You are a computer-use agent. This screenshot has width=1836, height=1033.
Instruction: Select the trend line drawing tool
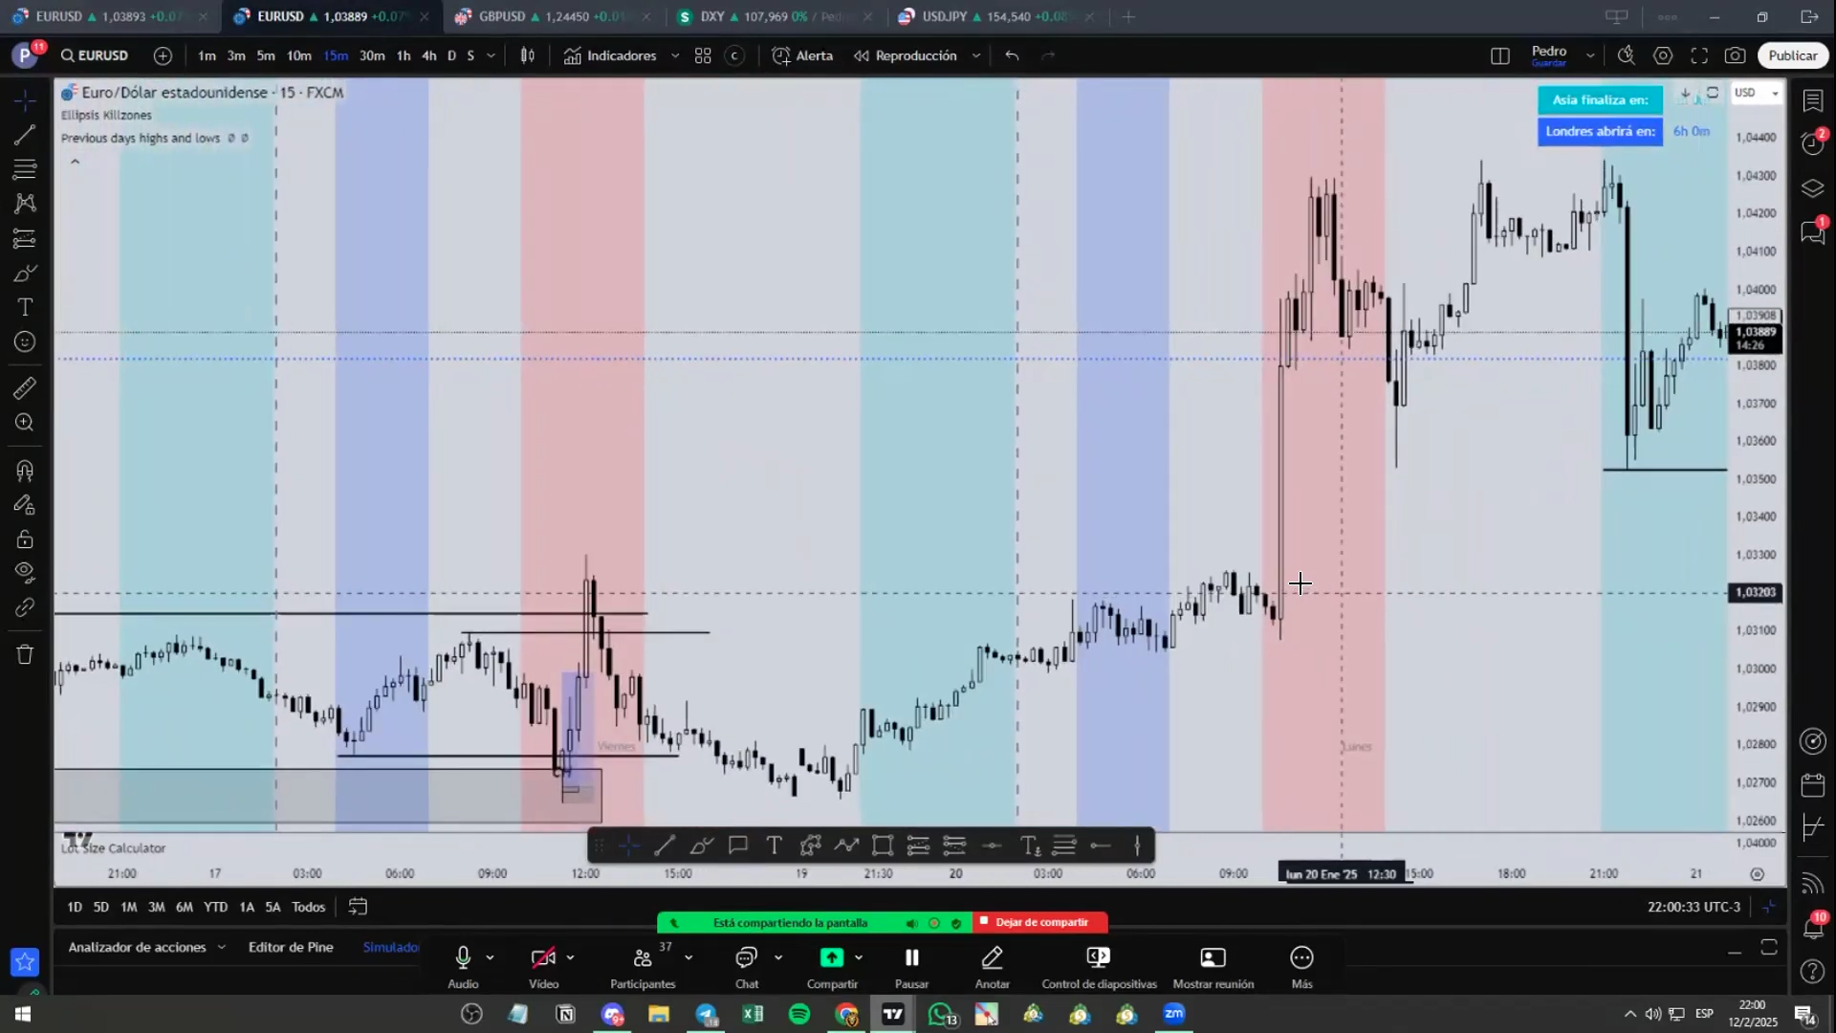pos(25,136)
